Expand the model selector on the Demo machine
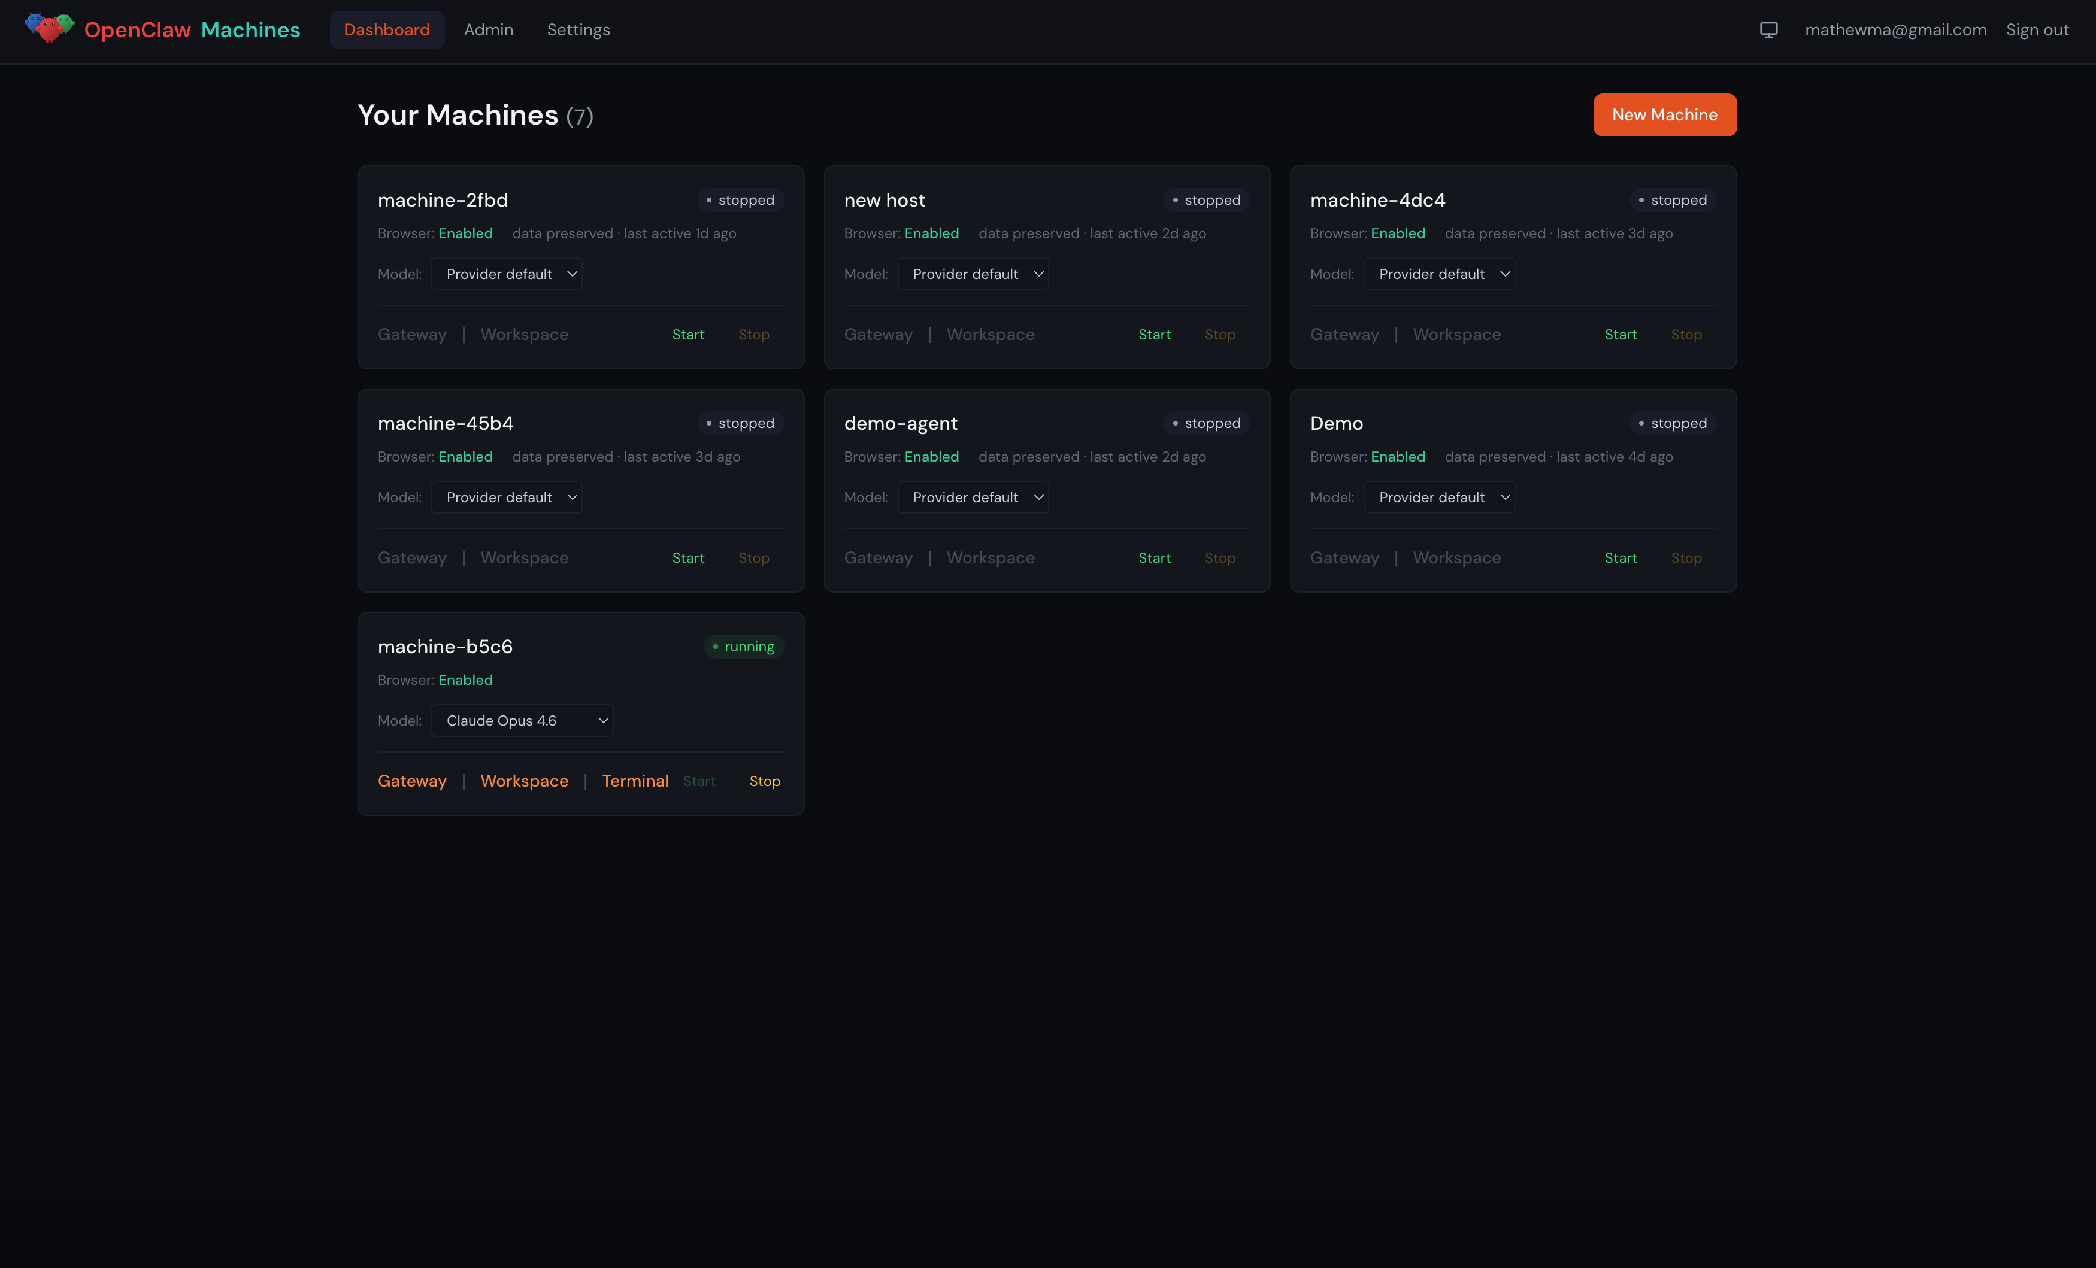The width and height of the screenshot is (2096, 1268). pos(1440,497)
